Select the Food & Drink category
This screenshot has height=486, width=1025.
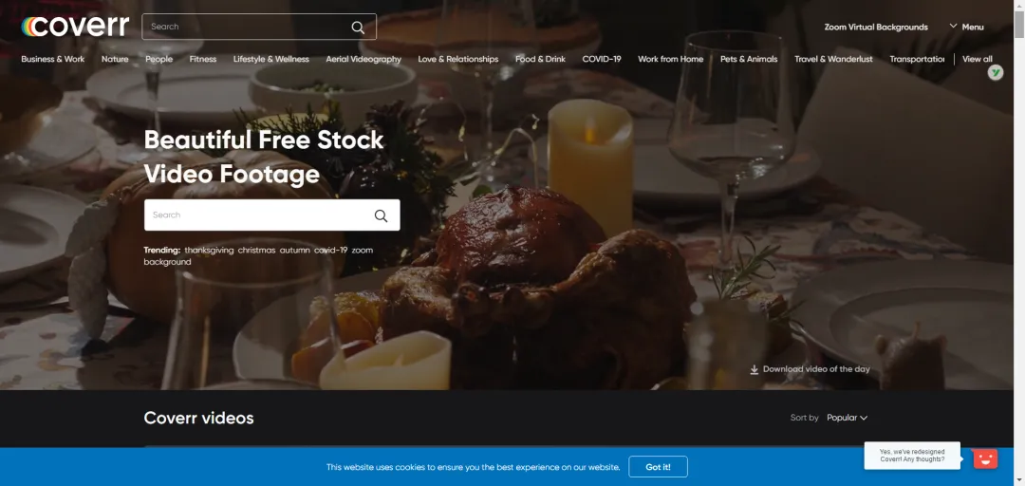(540, 59)
